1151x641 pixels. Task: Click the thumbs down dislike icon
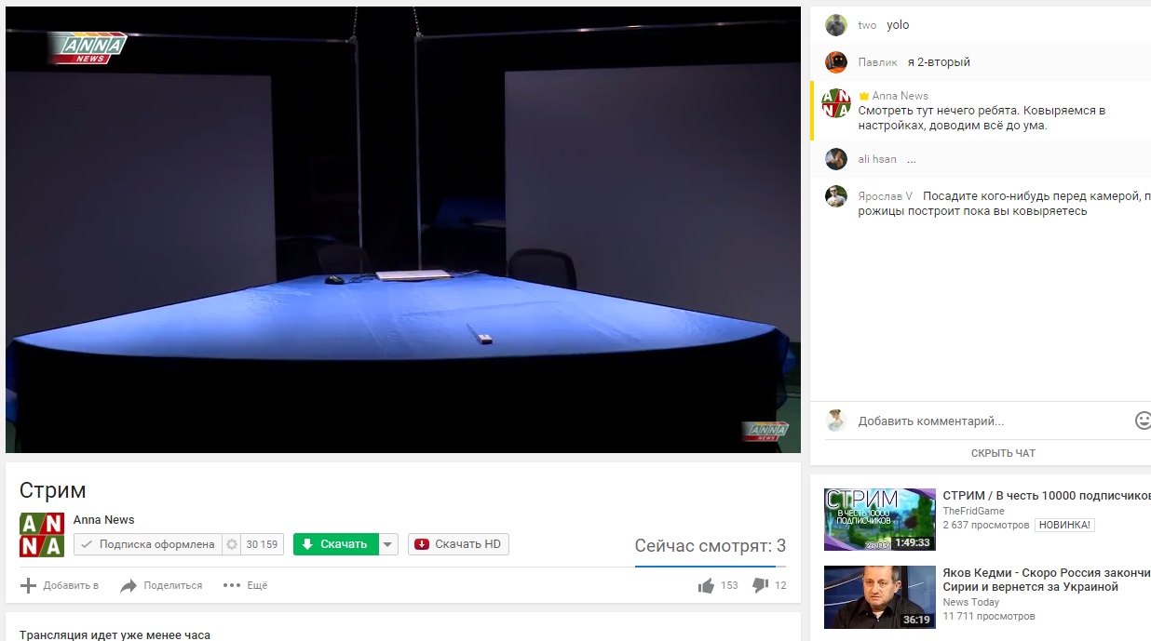(x=760, y=585)
